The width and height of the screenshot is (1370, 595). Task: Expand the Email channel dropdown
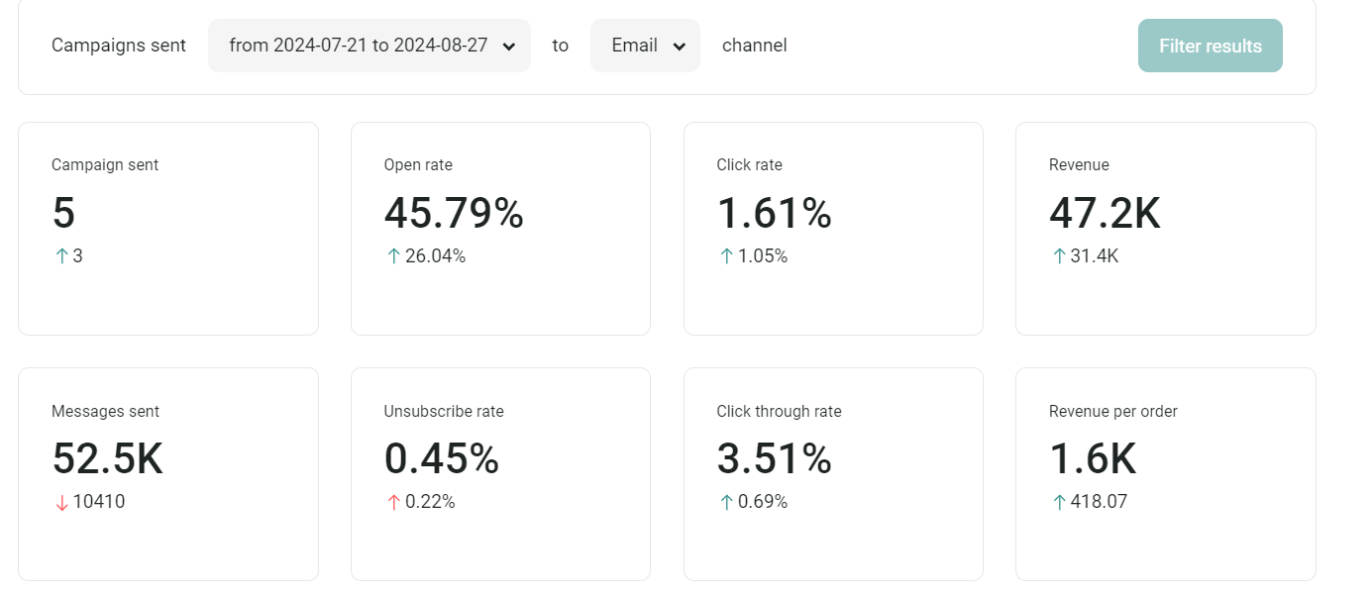point(645,46)
